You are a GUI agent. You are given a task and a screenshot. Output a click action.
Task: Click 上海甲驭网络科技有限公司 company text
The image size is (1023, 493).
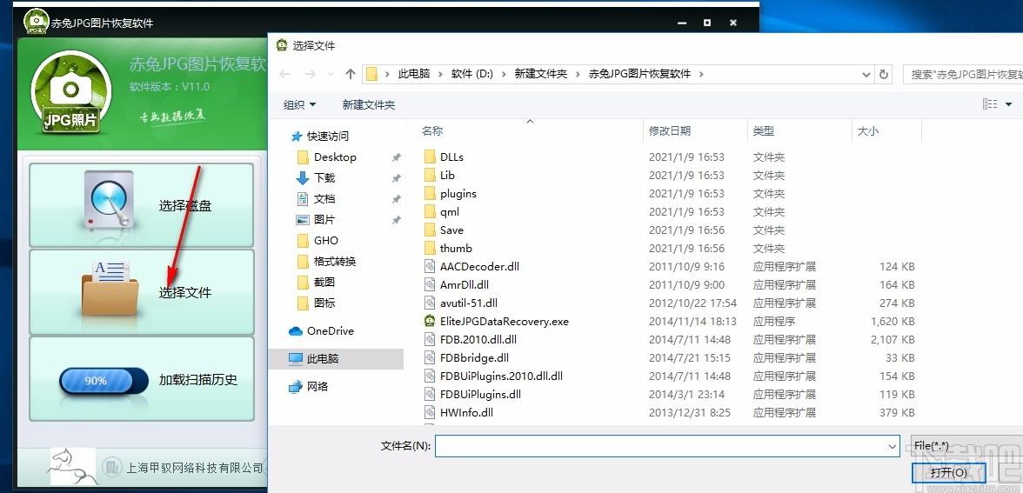point(195,468)
